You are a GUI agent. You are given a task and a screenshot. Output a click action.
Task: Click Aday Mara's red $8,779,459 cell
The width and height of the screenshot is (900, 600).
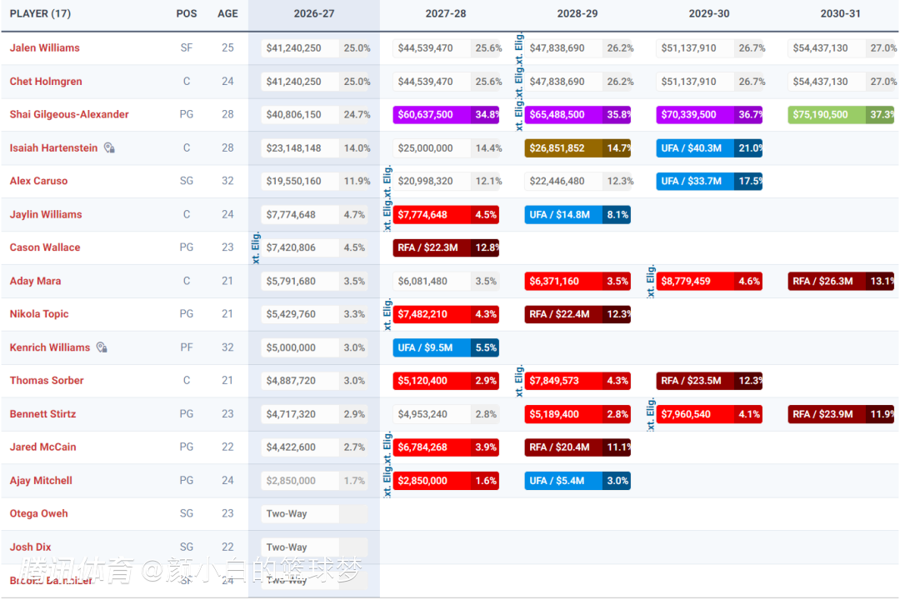tap(709, 282)
